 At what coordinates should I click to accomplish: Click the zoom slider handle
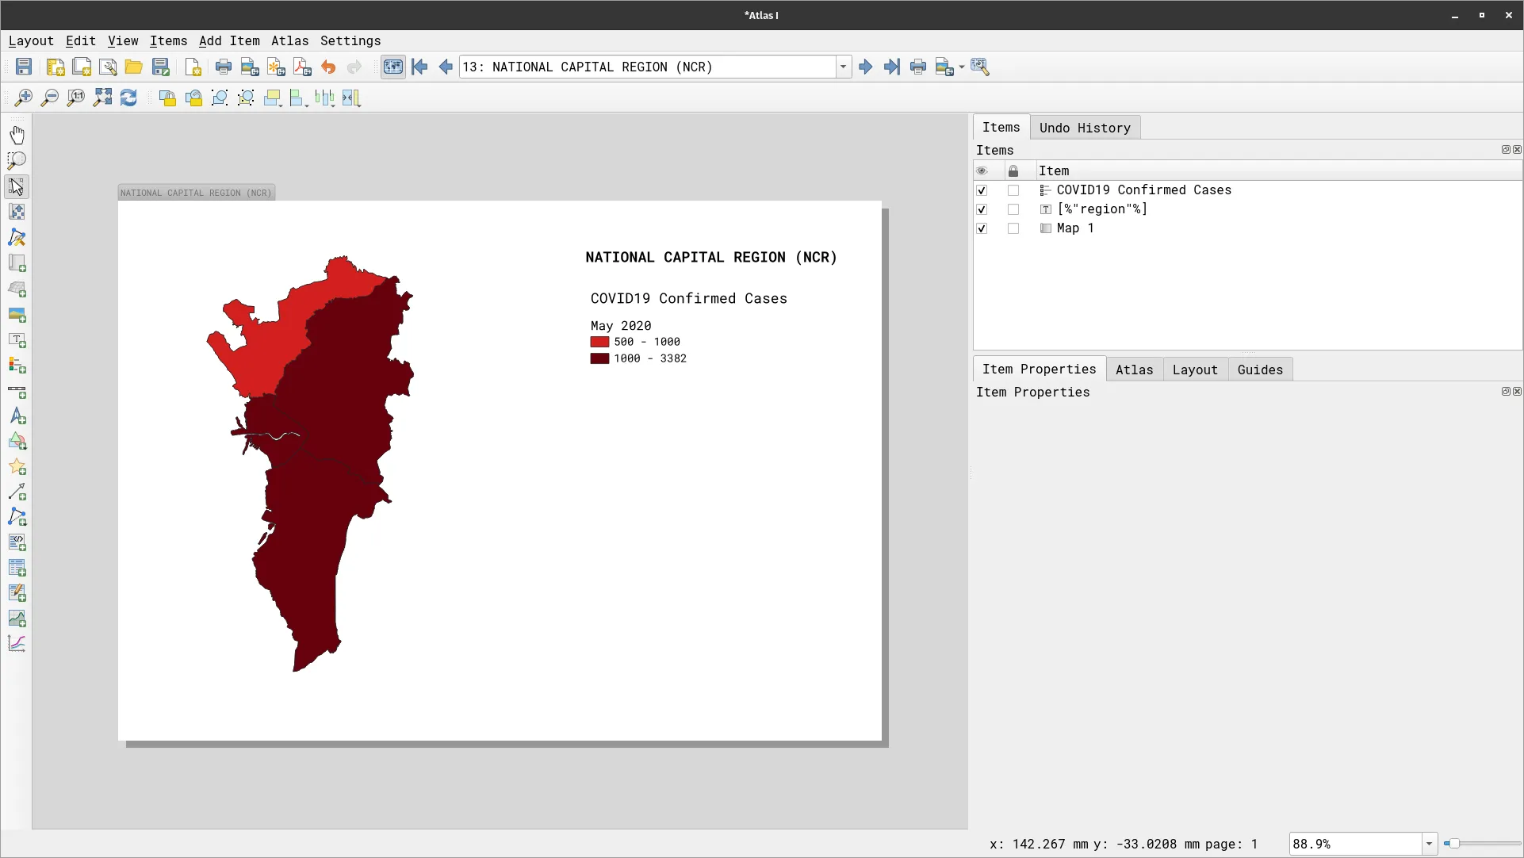[x=1453, y=844]
